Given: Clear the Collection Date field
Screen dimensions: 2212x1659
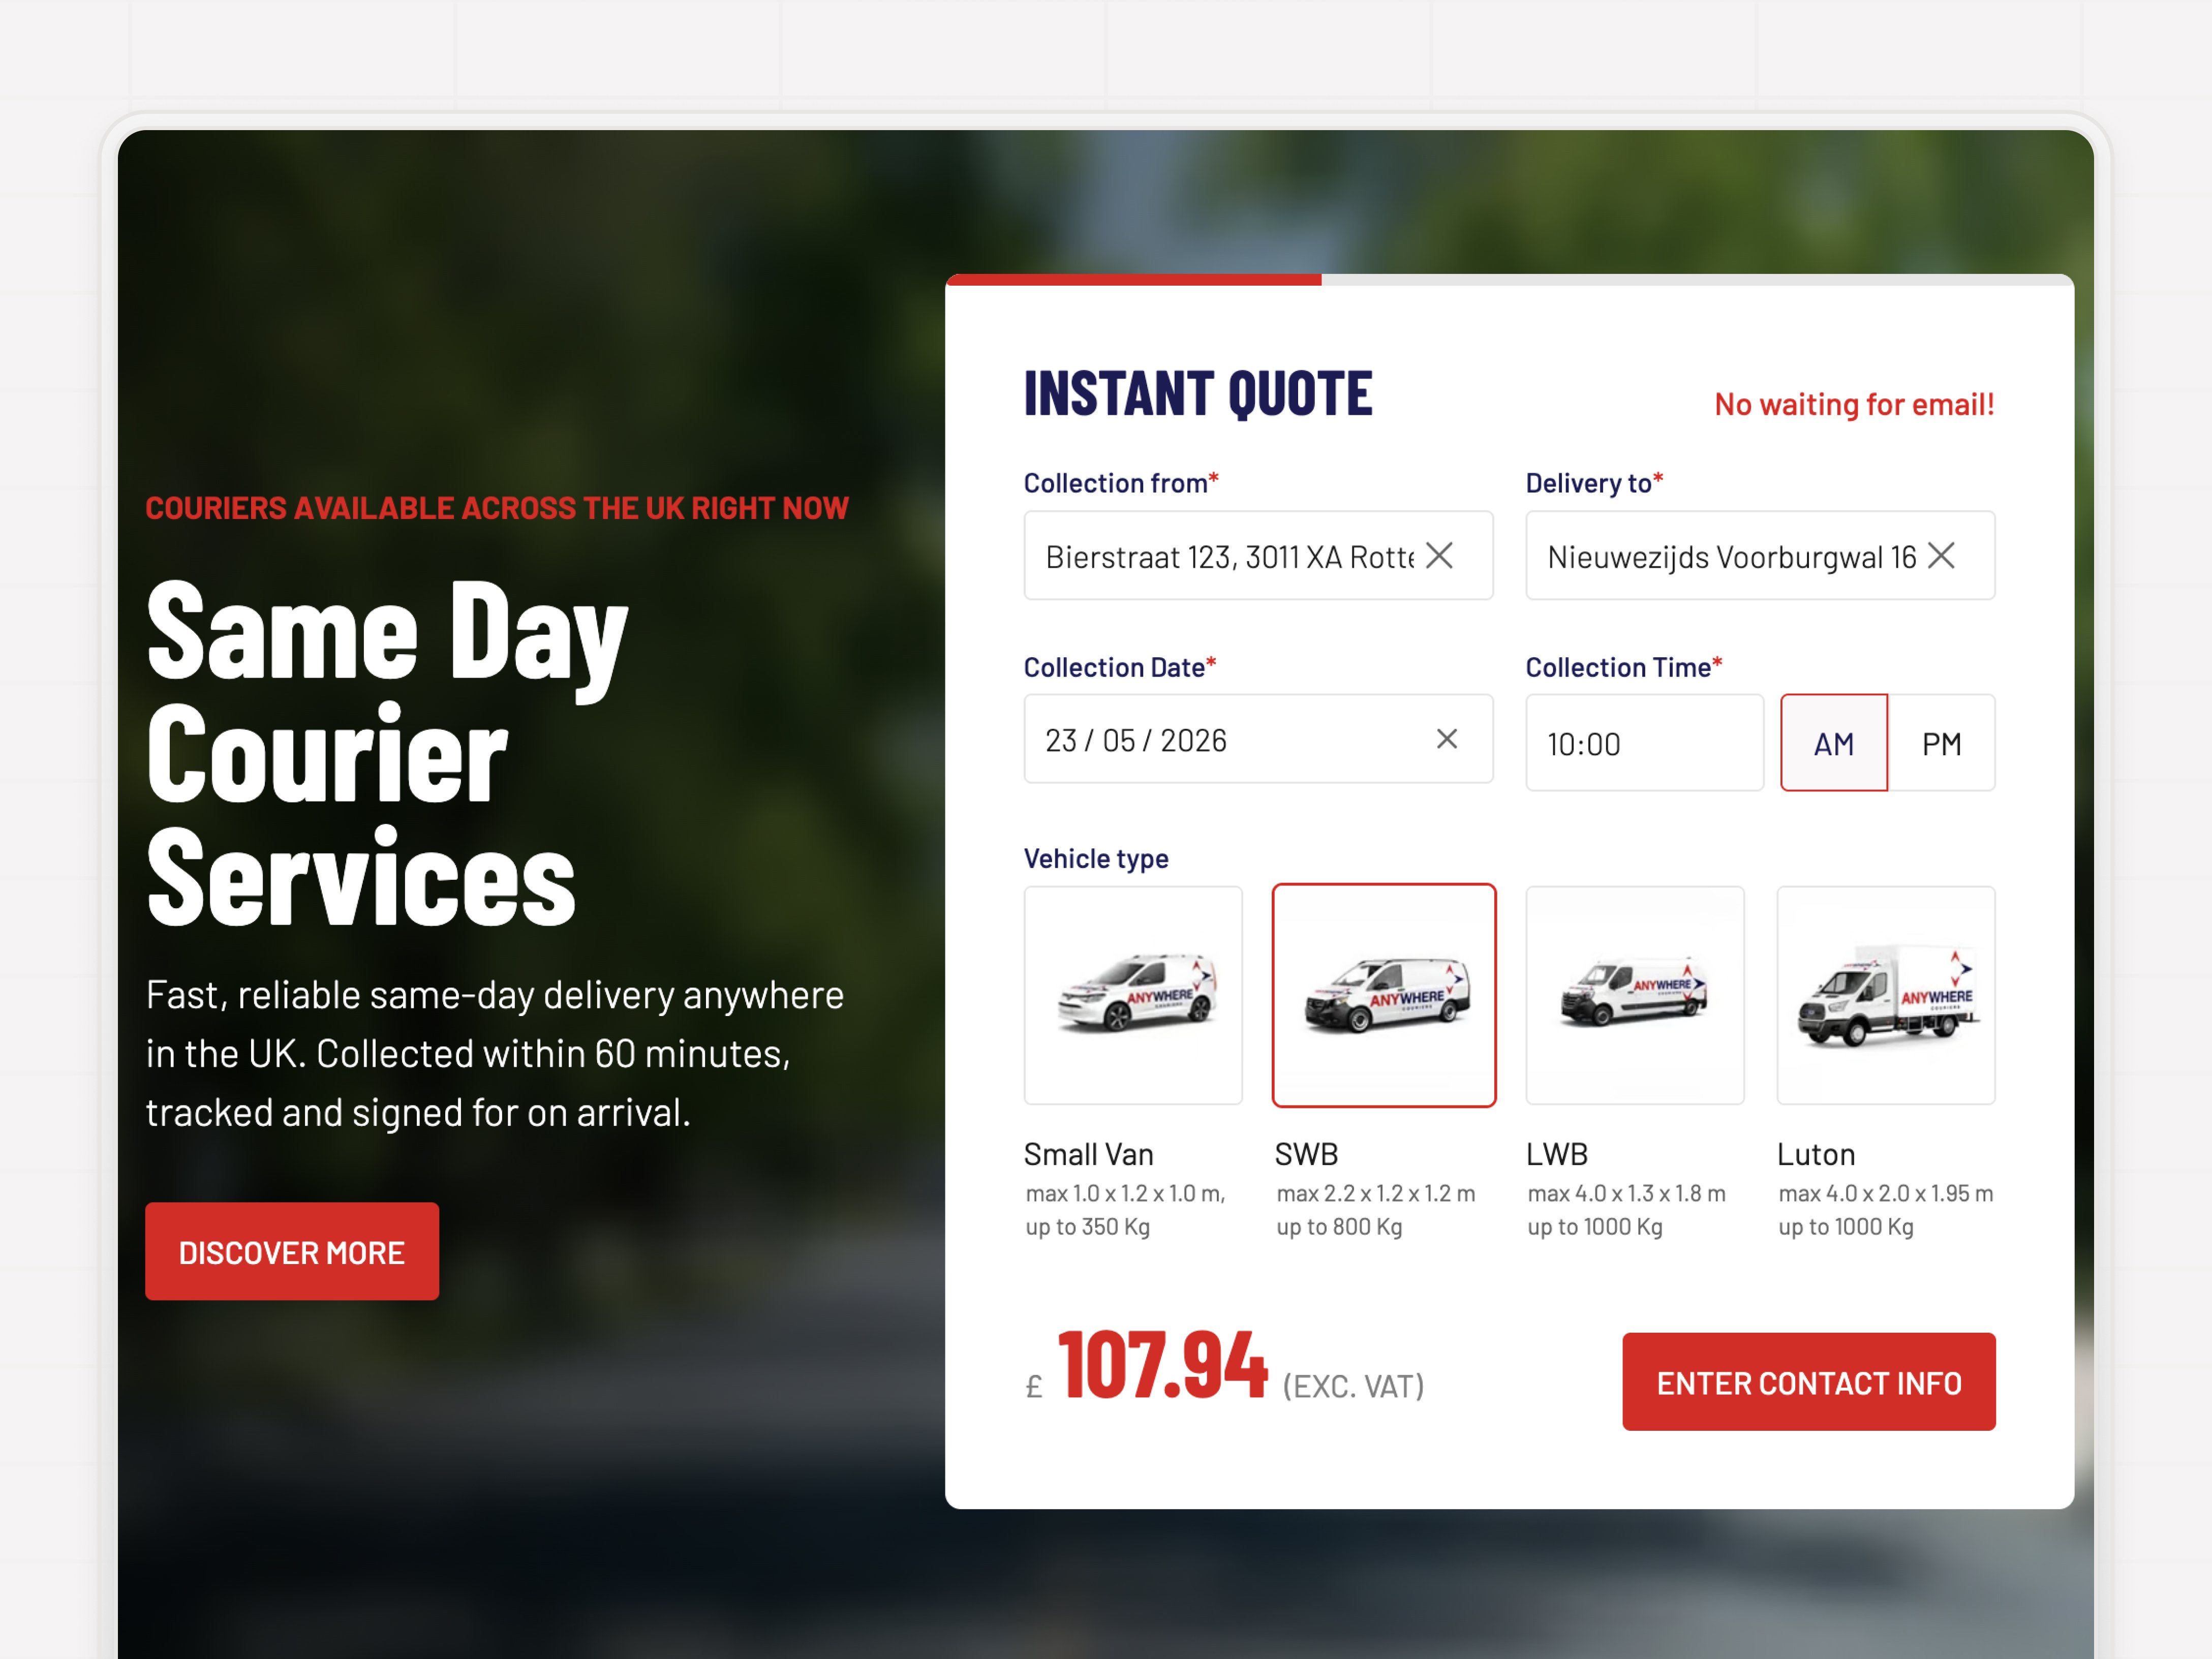Looking at the screenshot, I should click(x=1447, y=739).
